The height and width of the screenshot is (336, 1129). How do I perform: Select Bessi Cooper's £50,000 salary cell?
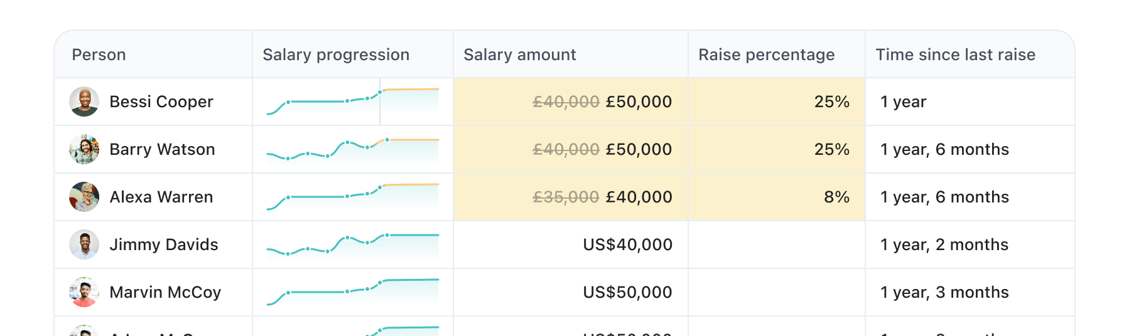point(638,102)
